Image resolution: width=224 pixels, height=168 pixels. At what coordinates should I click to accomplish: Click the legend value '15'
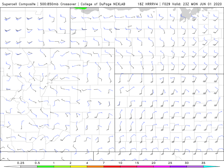click(137, 163)
